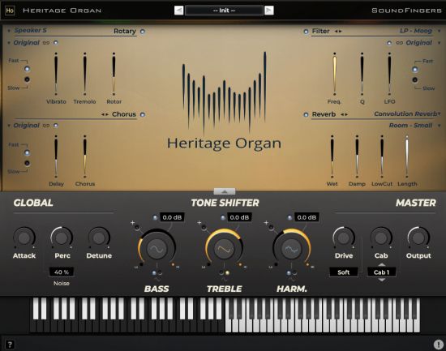Select Chorus Fast speed radio
446x351 pixels.
(x=27, y=152)
